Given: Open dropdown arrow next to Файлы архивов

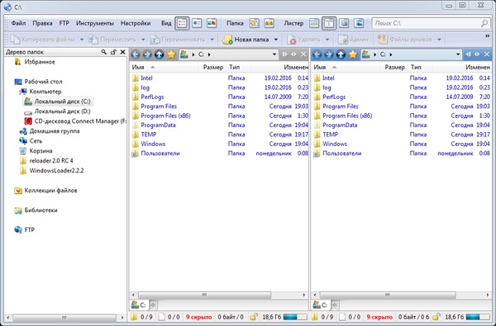Looking at the screenshot, I should pos(439,40).
